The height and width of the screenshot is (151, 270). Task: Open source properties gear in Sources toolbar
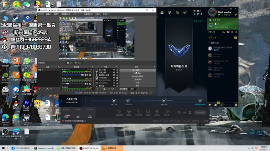click(105, 89)
